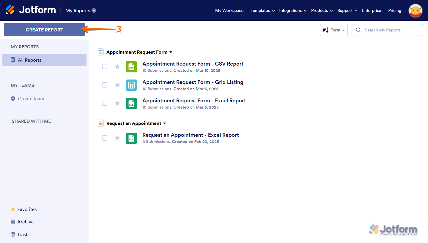The width and height of the screenshot is (428, 243).
Task: Collapse the Appointment Request Form group
Action: (171, 52)
